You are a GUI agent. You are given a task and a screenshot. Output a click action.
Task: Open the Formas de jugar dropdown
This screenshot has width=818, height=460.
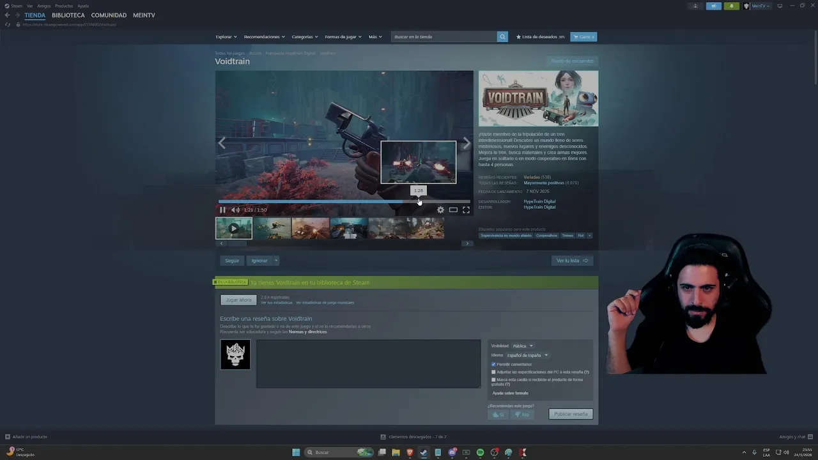343,36
